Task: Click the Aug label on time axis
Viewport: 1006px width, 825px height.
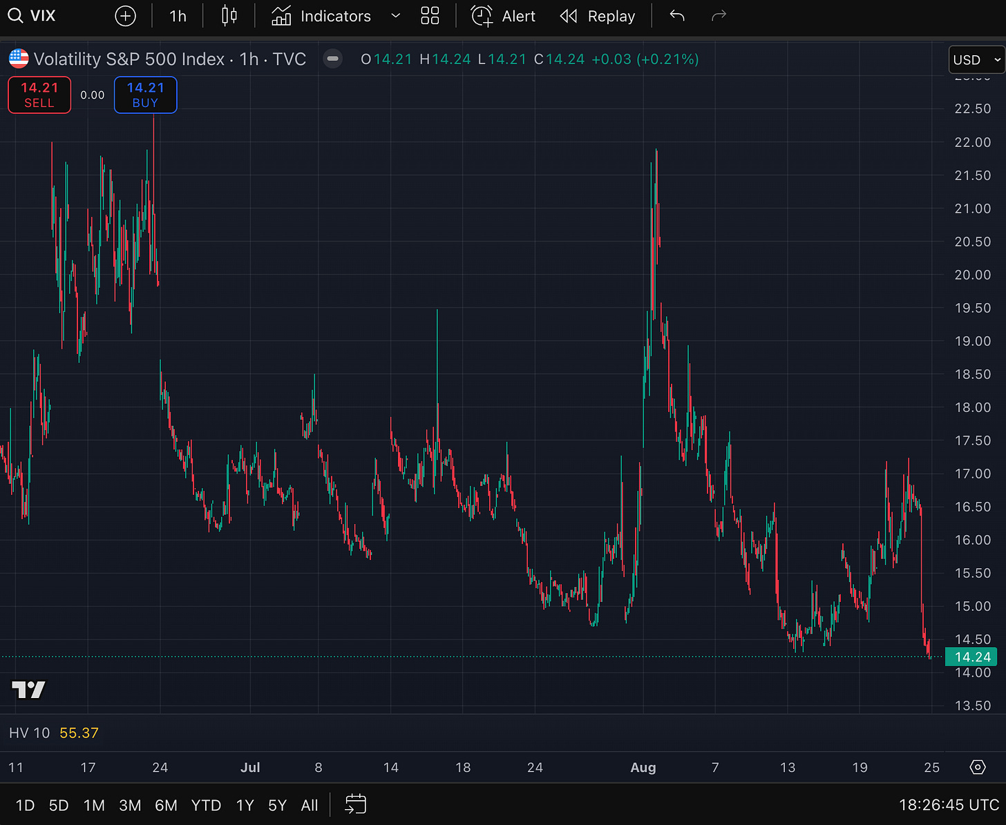Action: (x=643, y=767)
